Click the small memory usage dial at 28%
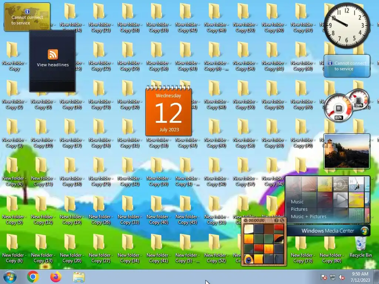 [359, 99]
